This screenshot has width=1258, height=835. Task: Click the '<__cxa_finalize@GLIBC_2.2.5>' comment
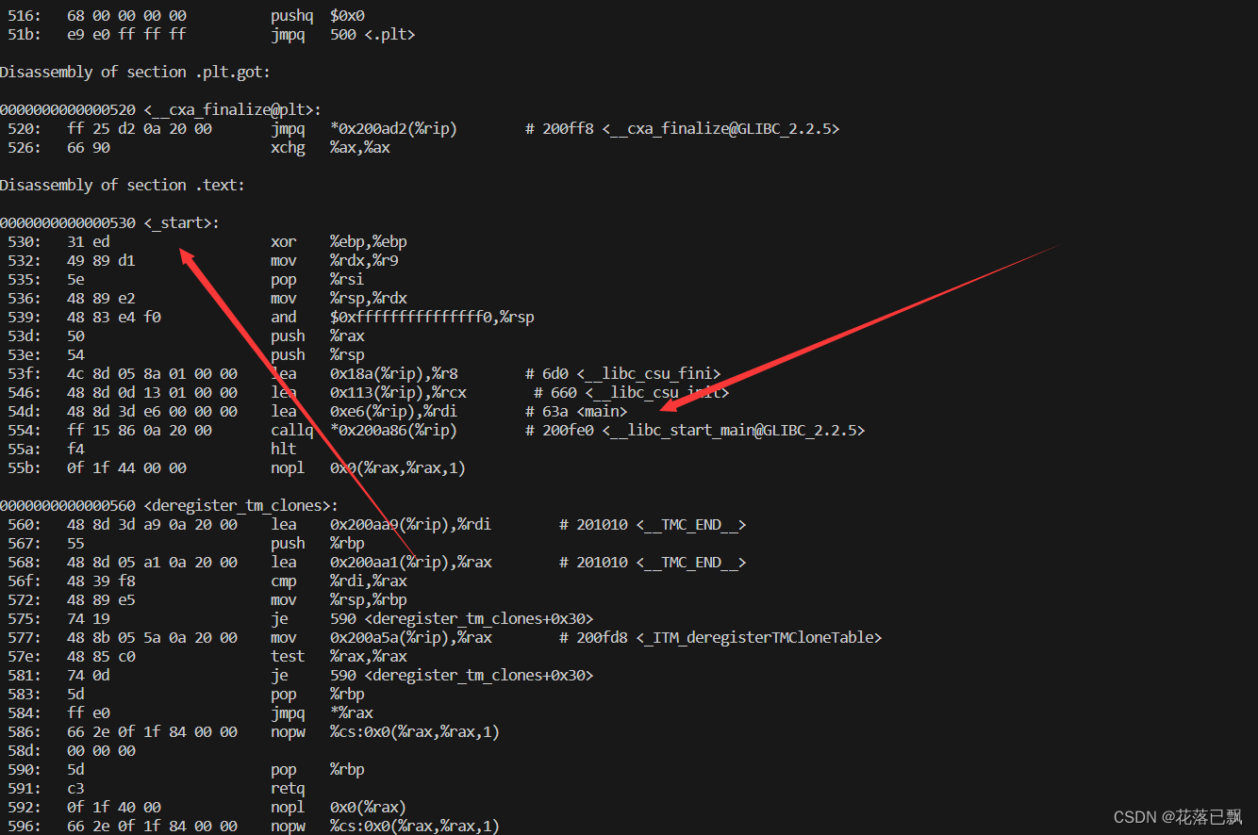click(x=720, y=129)
